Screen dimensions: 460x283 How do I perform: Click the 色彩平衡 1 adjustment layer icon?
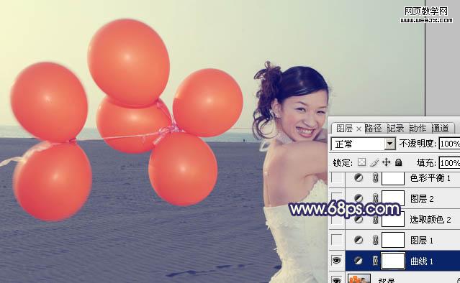[358, 177]
